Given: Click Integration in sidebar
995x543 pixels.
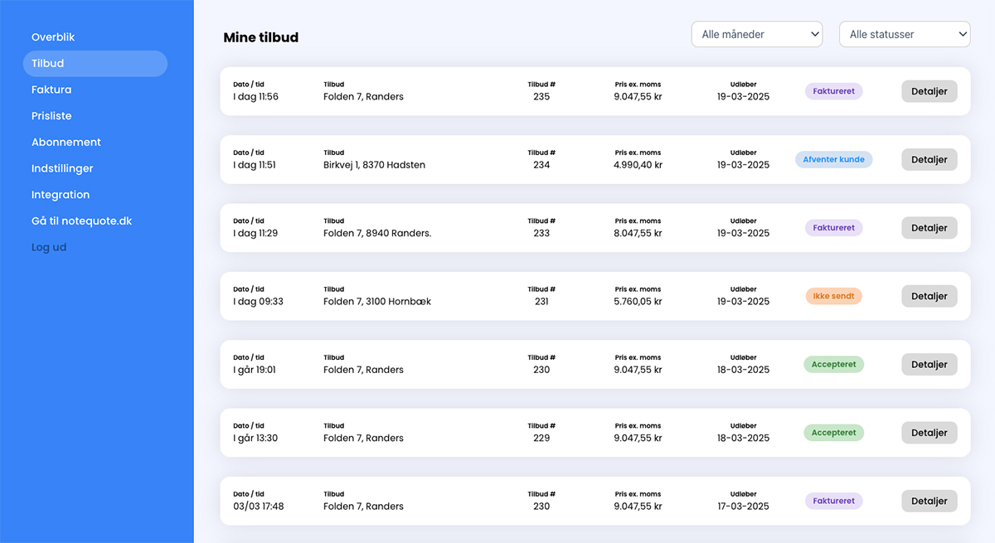Looking at the screenshot, I should pyautogui.click(x=61, y=195).
